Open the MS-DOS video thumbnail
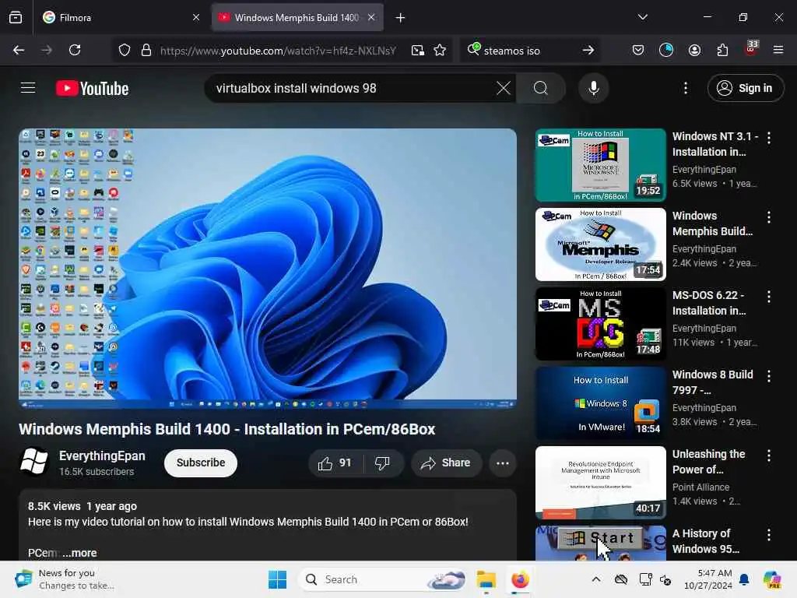 600,324
